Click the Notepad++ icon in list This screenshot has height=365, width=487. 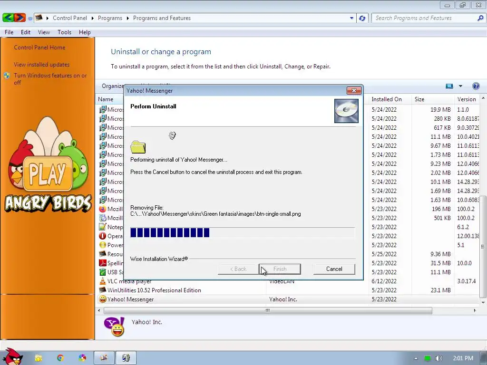(x=103, y=227)
